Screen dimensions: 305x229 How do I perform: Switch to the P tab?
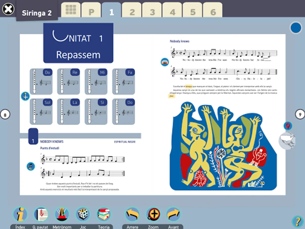[91, 10]
